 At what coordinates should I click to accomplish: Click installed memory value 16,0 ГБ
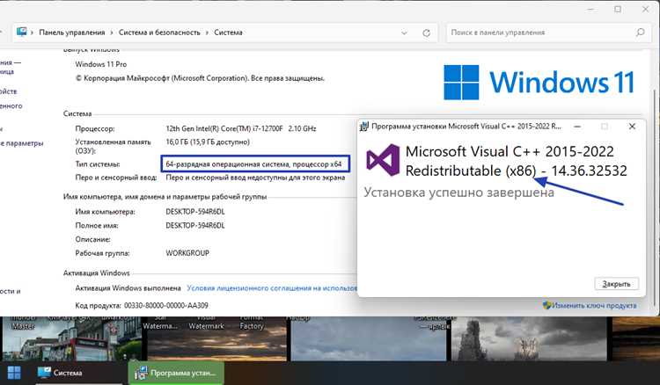pyautogui.click(x=208, y=142)
